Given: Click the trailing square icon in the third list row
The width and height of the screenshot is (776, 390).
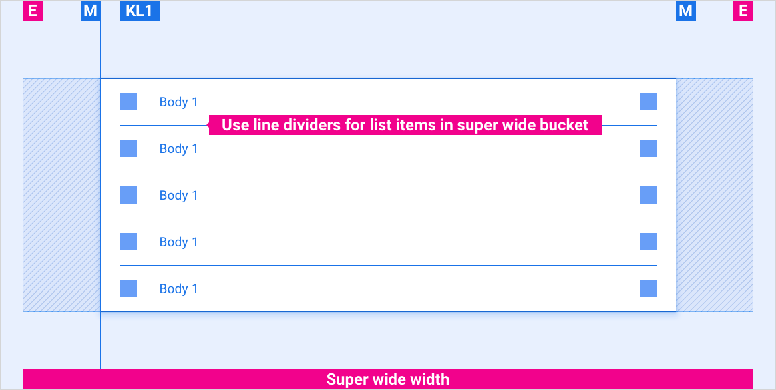Looking at the screenshot, I should [648, 195].
